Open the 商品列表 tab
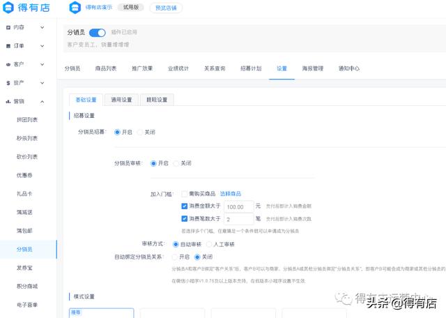 point(106,68)
